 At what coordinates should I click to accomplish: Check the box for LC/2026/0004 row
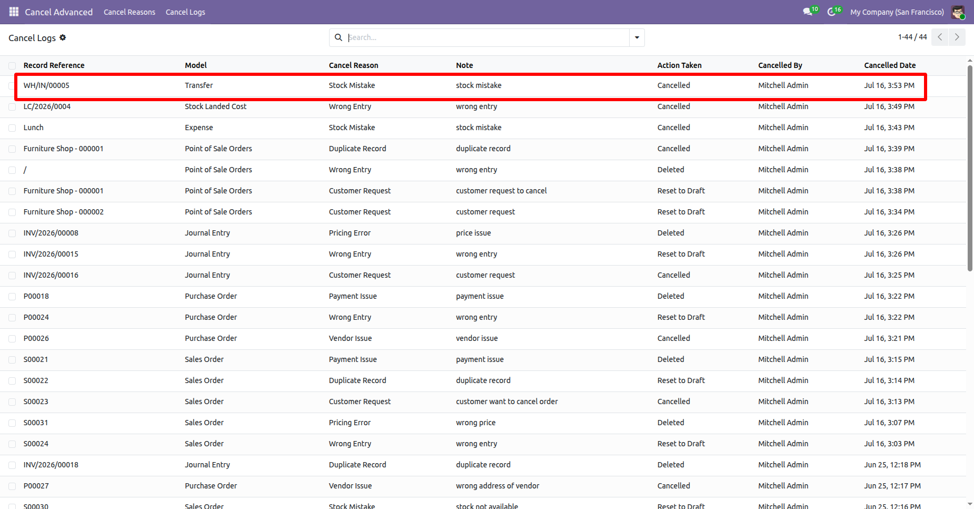[12, 106]
